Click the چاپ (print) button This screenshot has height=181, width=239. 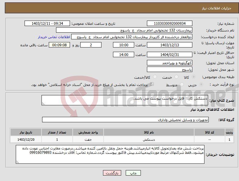pos(133,173)
